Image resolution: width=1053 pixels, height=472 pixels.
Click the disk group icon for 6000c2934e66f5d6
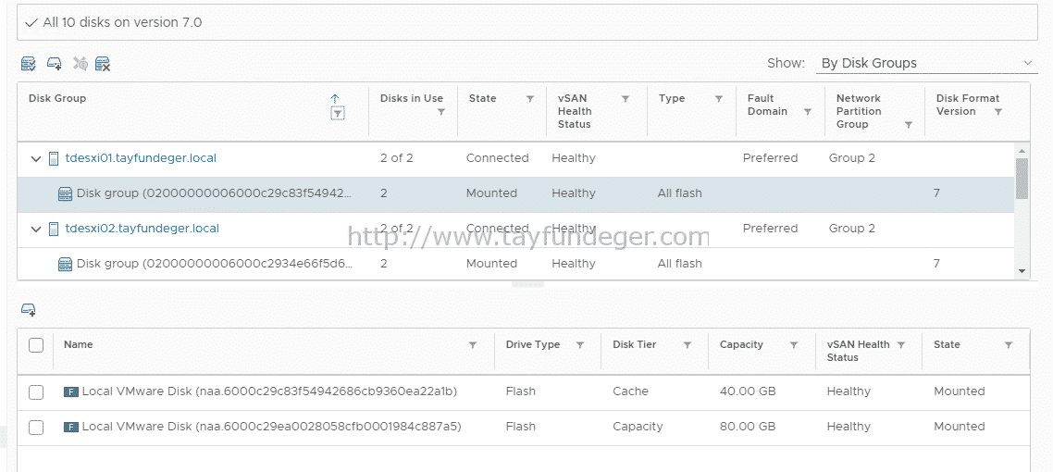pos(65,265)
